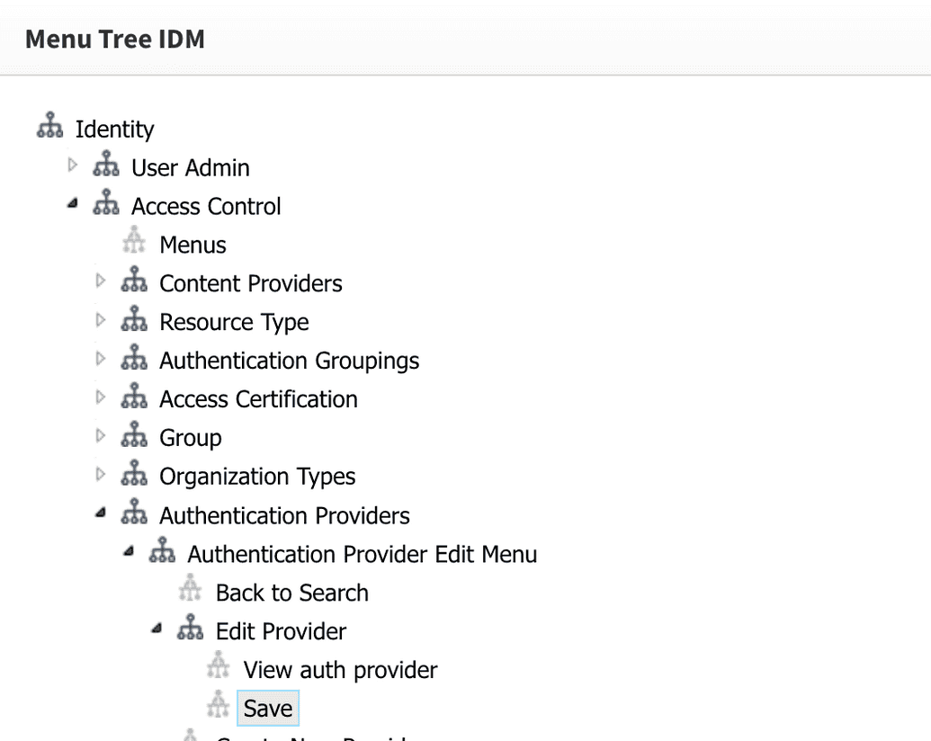Click the Authentication Providers node icon
Image resolution: width=931 pixels, height=741 pixels.
point(134,513)
